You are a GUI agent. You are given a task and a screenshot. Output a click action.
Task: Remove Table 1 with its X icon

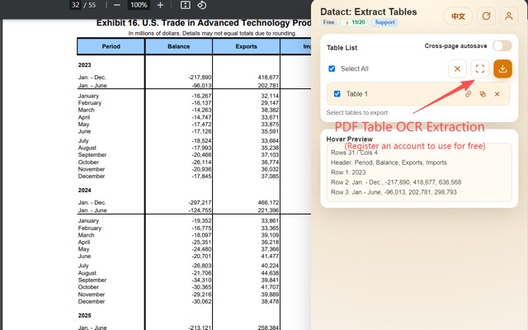click(497, 94)
